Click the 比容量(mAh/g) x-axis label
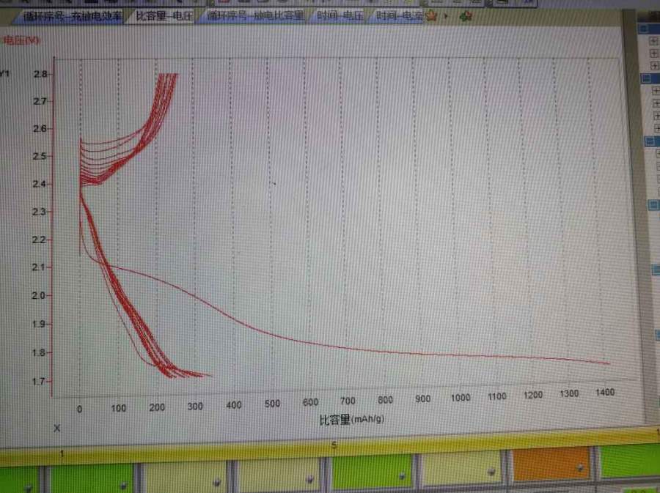 (x=351, y=420)
